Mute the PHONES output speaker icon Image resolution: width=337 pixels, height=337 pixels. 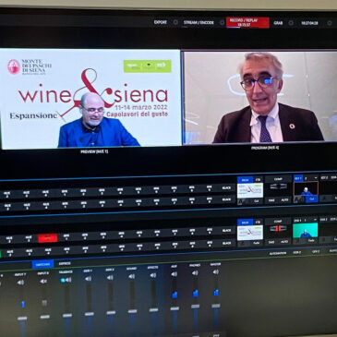click(x=195, y=273)
